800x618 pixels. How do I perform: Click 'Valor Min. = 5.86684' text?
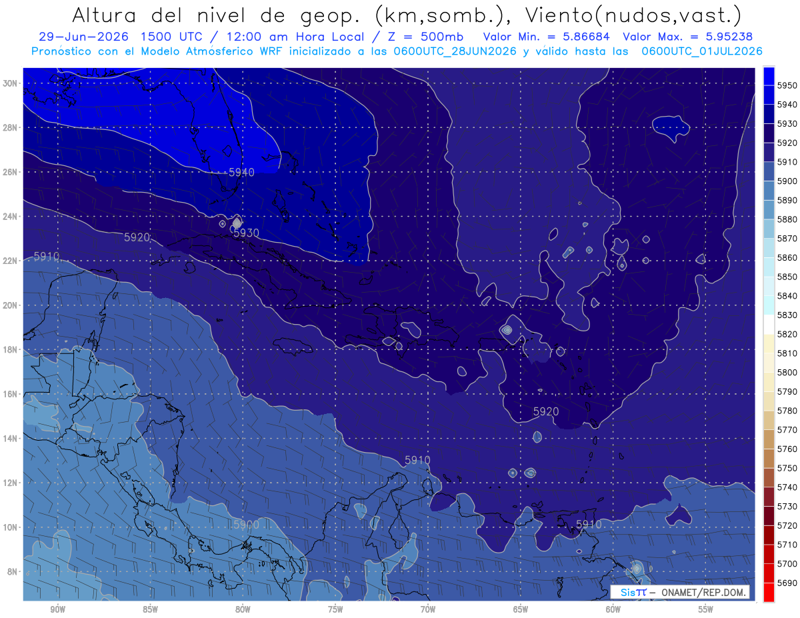547,37
